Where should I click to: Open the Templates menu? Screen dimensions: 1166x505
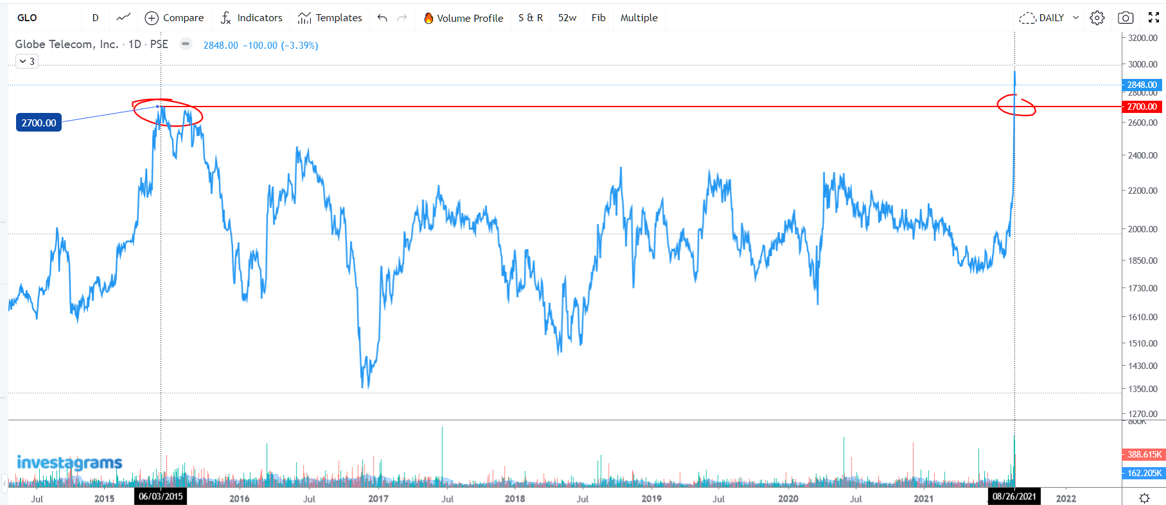330,18
